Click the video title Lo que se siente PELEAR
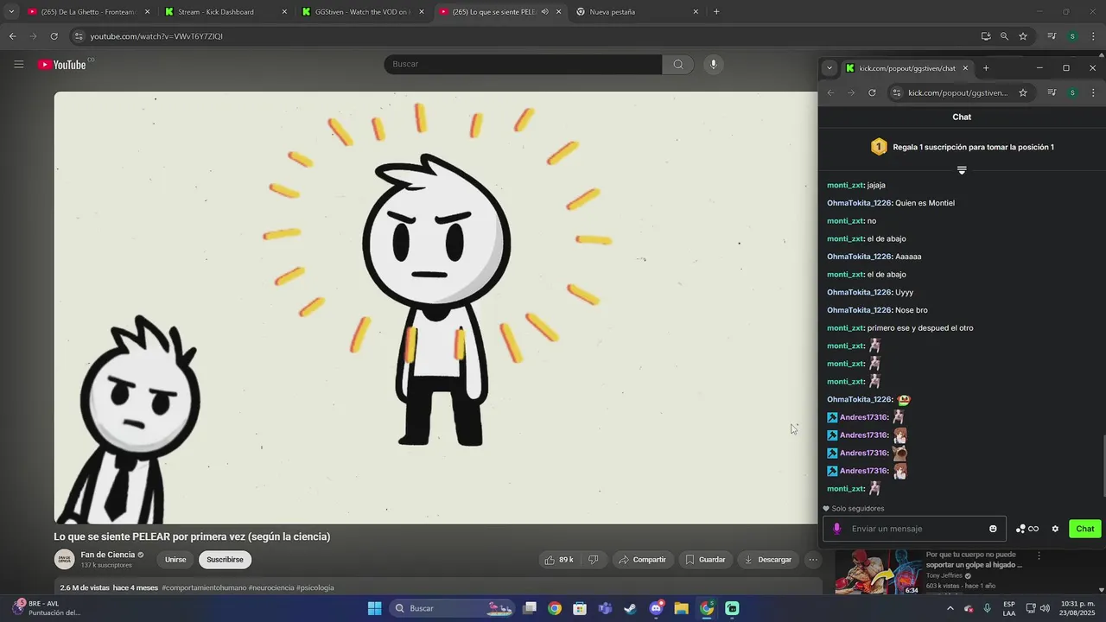 coord(192,536)
